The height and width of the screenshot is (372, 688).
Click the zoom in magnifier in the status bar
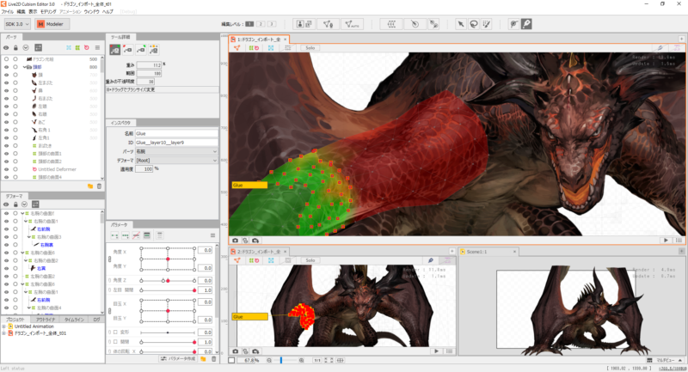pyautogui.click(x=302, y=360)
